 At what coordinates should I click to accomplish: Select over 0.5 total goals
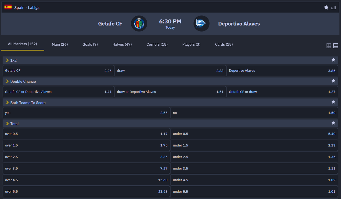tap(86, 134)
